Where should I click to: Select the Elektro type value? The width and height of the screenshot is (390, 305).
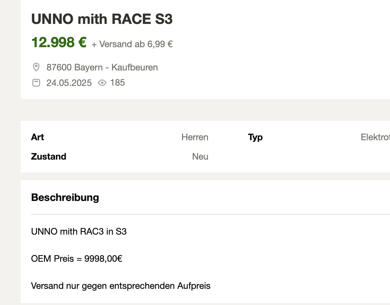[375, 137]
